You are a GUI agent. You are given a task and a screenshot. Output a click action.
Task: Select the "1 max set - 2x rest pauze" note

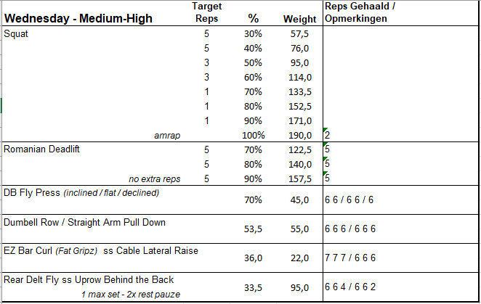pos(132,294)
